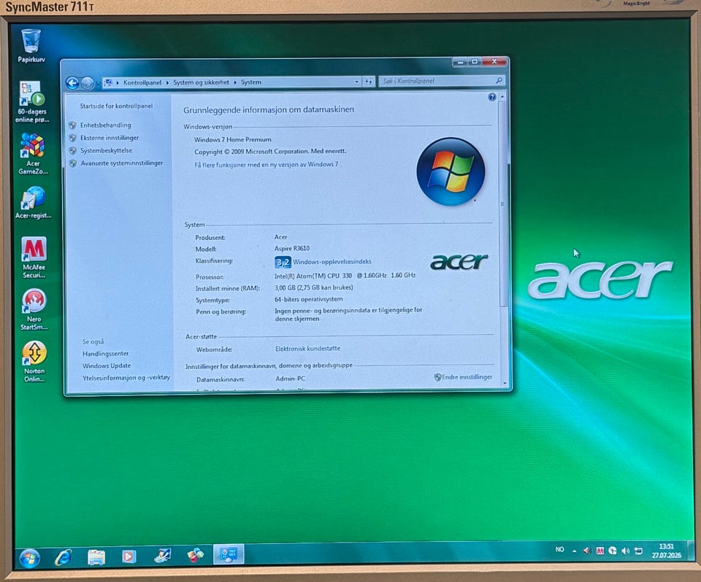Open the 60-dagers online prøve shortcut

tap(31, 101)
